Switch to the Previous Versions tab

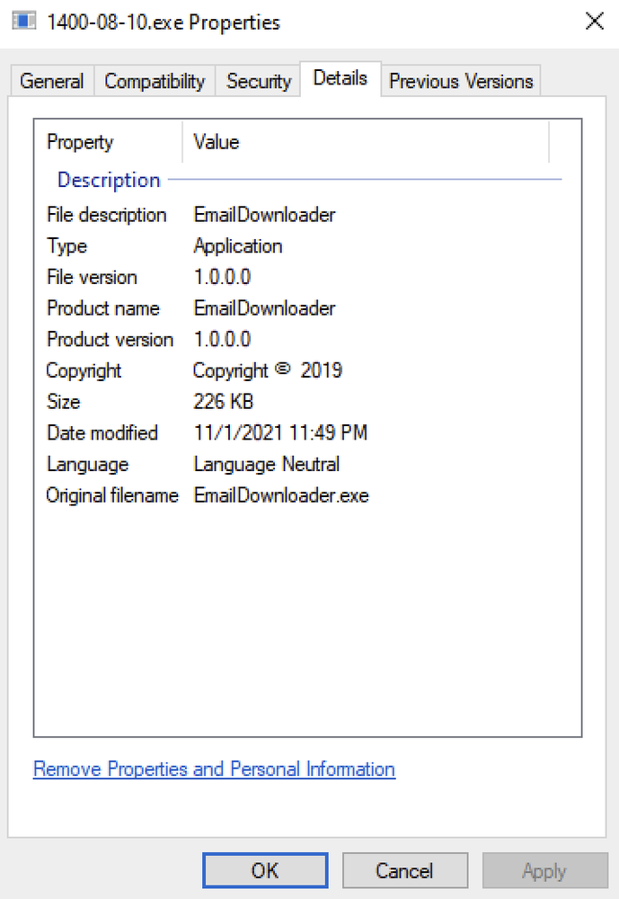[x=461, y=81]
